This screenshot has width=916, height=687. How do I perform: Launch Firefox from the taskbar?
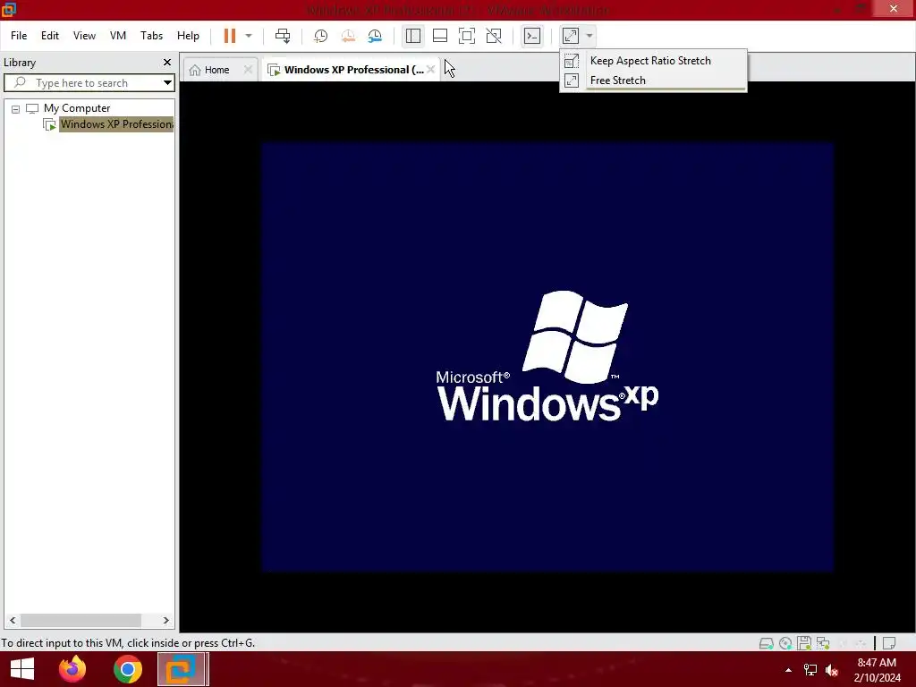72,669
